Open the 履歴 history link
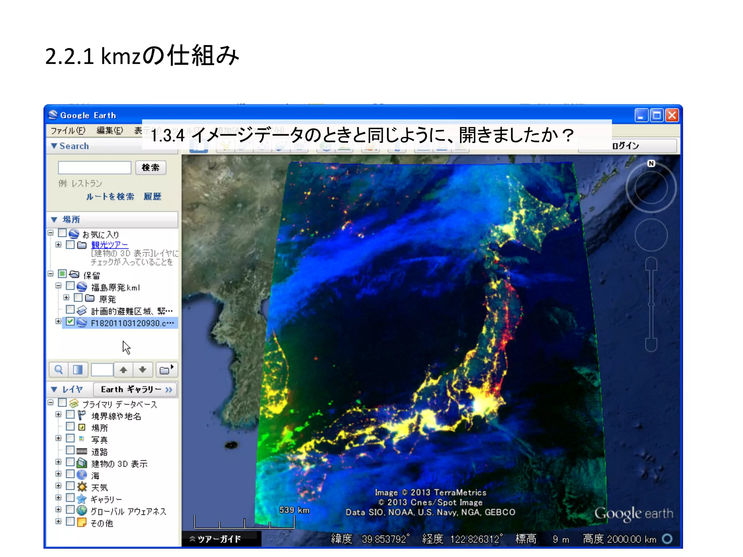 click(152, 197)
